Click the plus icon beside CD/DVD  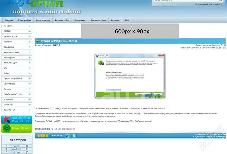(30, 31)
